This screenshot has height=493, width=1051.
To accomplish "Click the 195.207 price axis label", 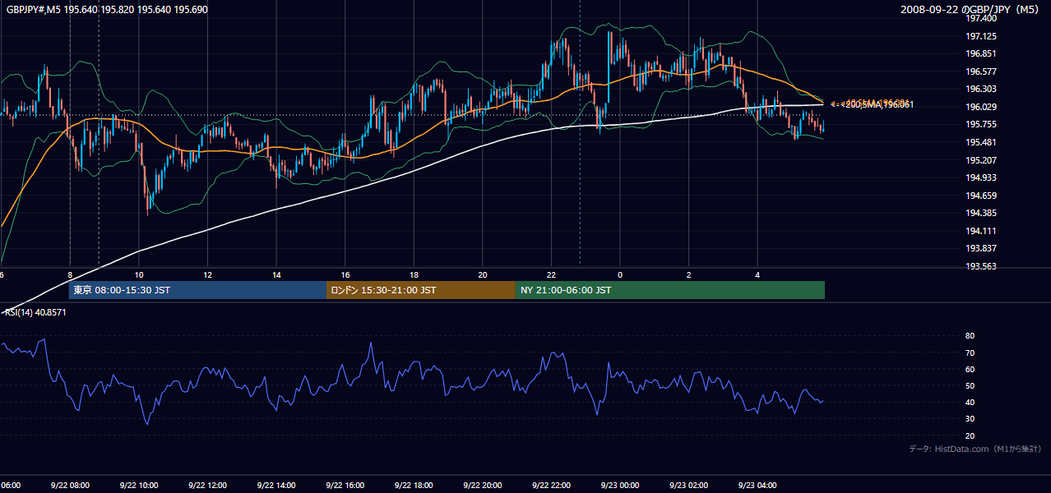I will click(982, 160).
